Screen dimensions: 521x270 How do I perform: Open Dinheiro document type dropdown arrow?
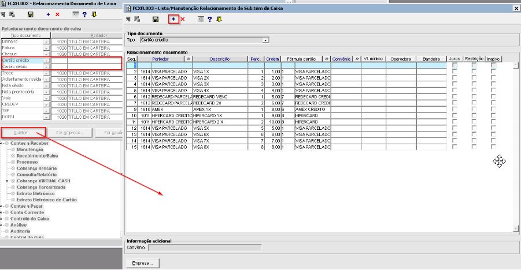pos(46,42)
